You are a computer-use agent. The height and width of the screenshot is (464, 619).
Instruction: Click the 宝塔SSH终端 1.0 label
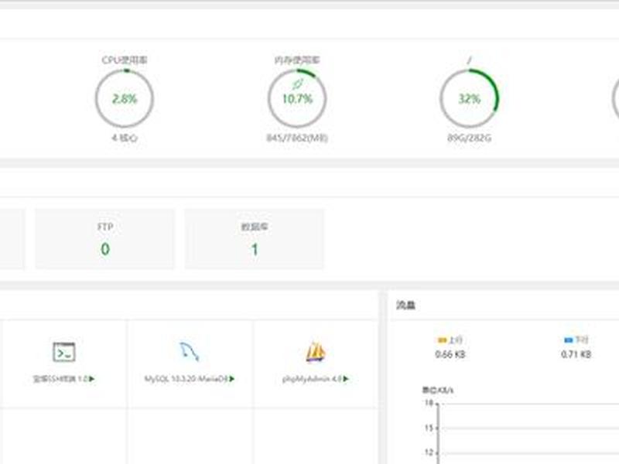coord(60,379)
